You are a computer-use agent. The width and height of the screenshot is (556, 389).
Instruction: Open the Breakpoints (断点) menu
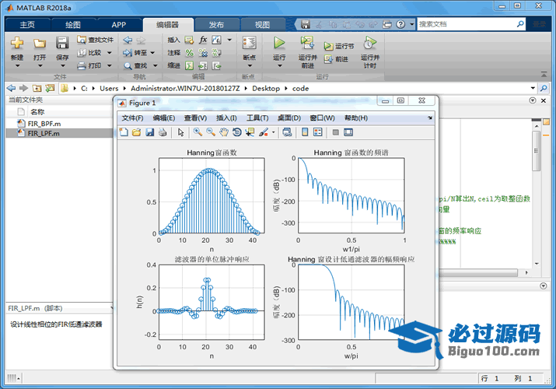pos(250,52)
